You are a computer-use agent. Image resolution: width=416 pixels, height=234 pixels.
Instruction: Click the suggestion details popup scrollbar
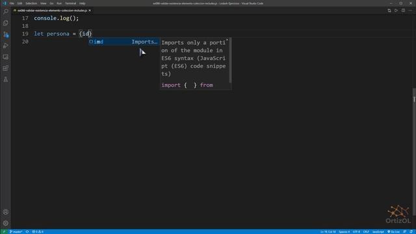click(x=230, y=60)
